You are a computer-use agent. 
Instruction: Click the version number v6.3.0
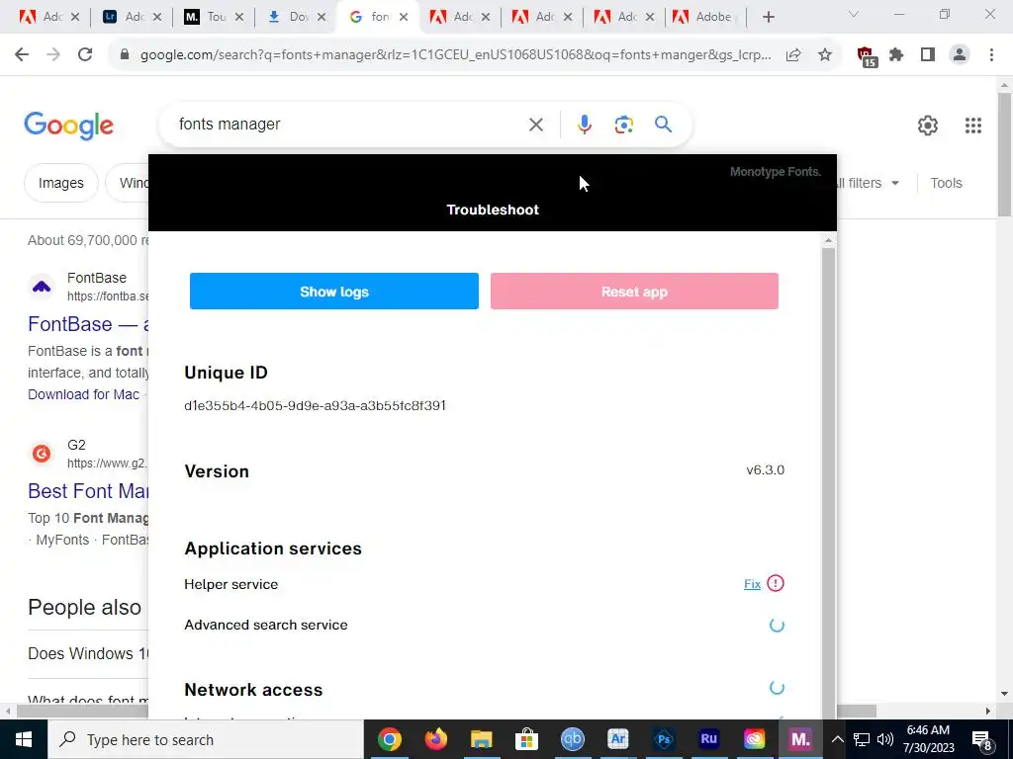click(x=765, y=469)
